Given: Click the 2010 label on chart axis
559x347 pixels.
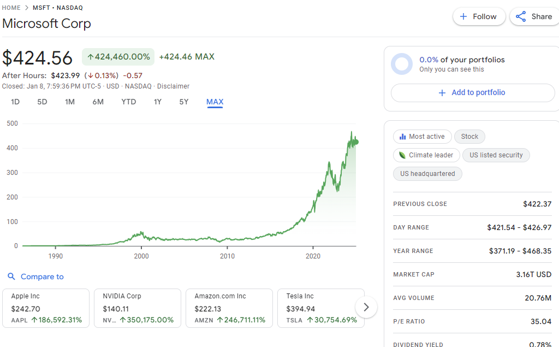Looking at the screenshot, I should [227, 256].
